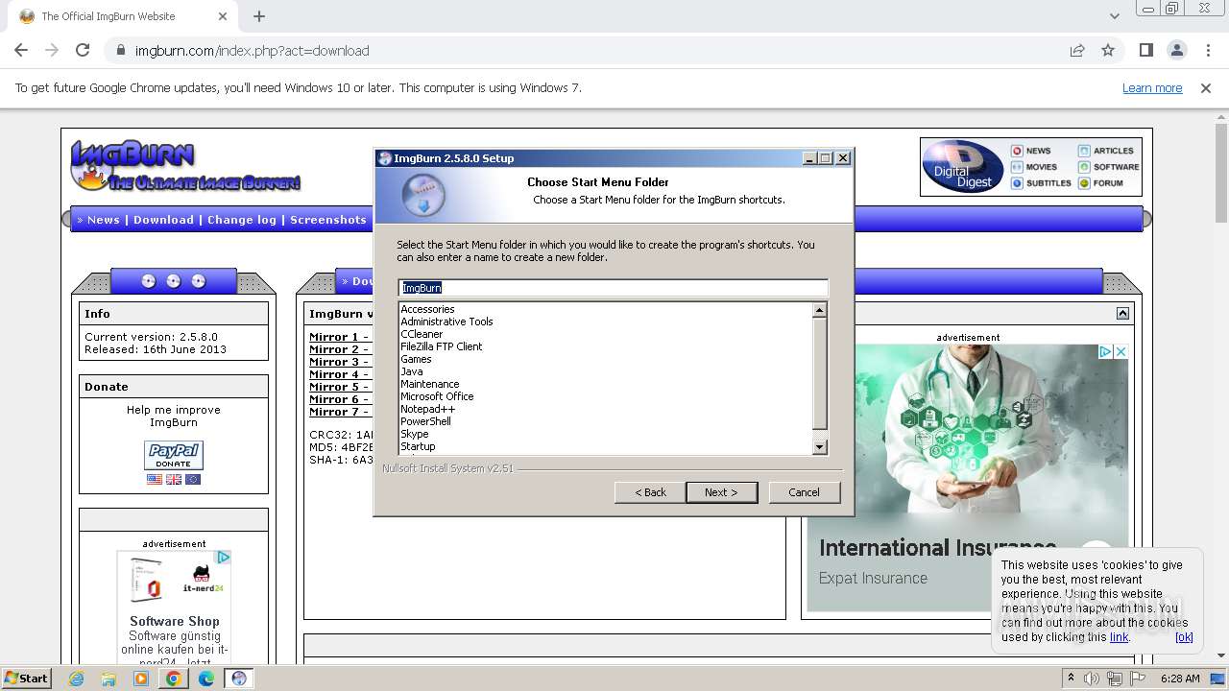1229x691 pixels.
Task: Click the ARTICLES icon in Digital Digest box
Action: [x=1084, y=151]
